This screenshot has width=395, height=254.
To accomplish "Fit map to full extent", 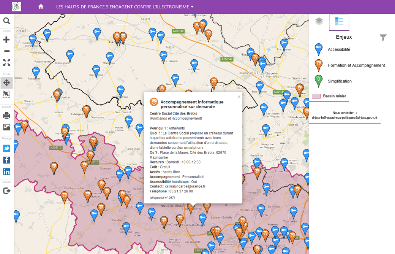I will point(6,62).
